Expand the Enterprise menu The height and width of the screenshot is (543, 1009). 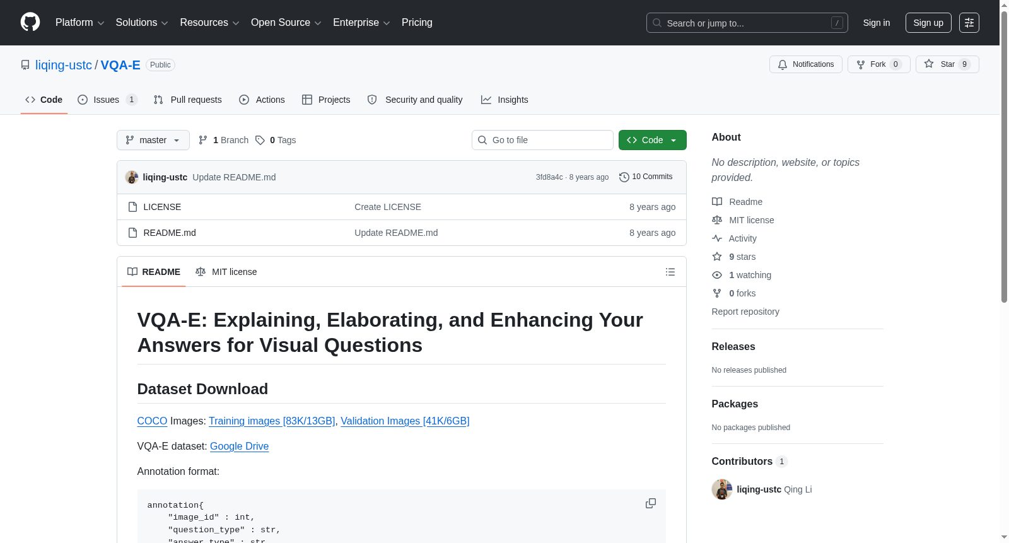(361, 23)
